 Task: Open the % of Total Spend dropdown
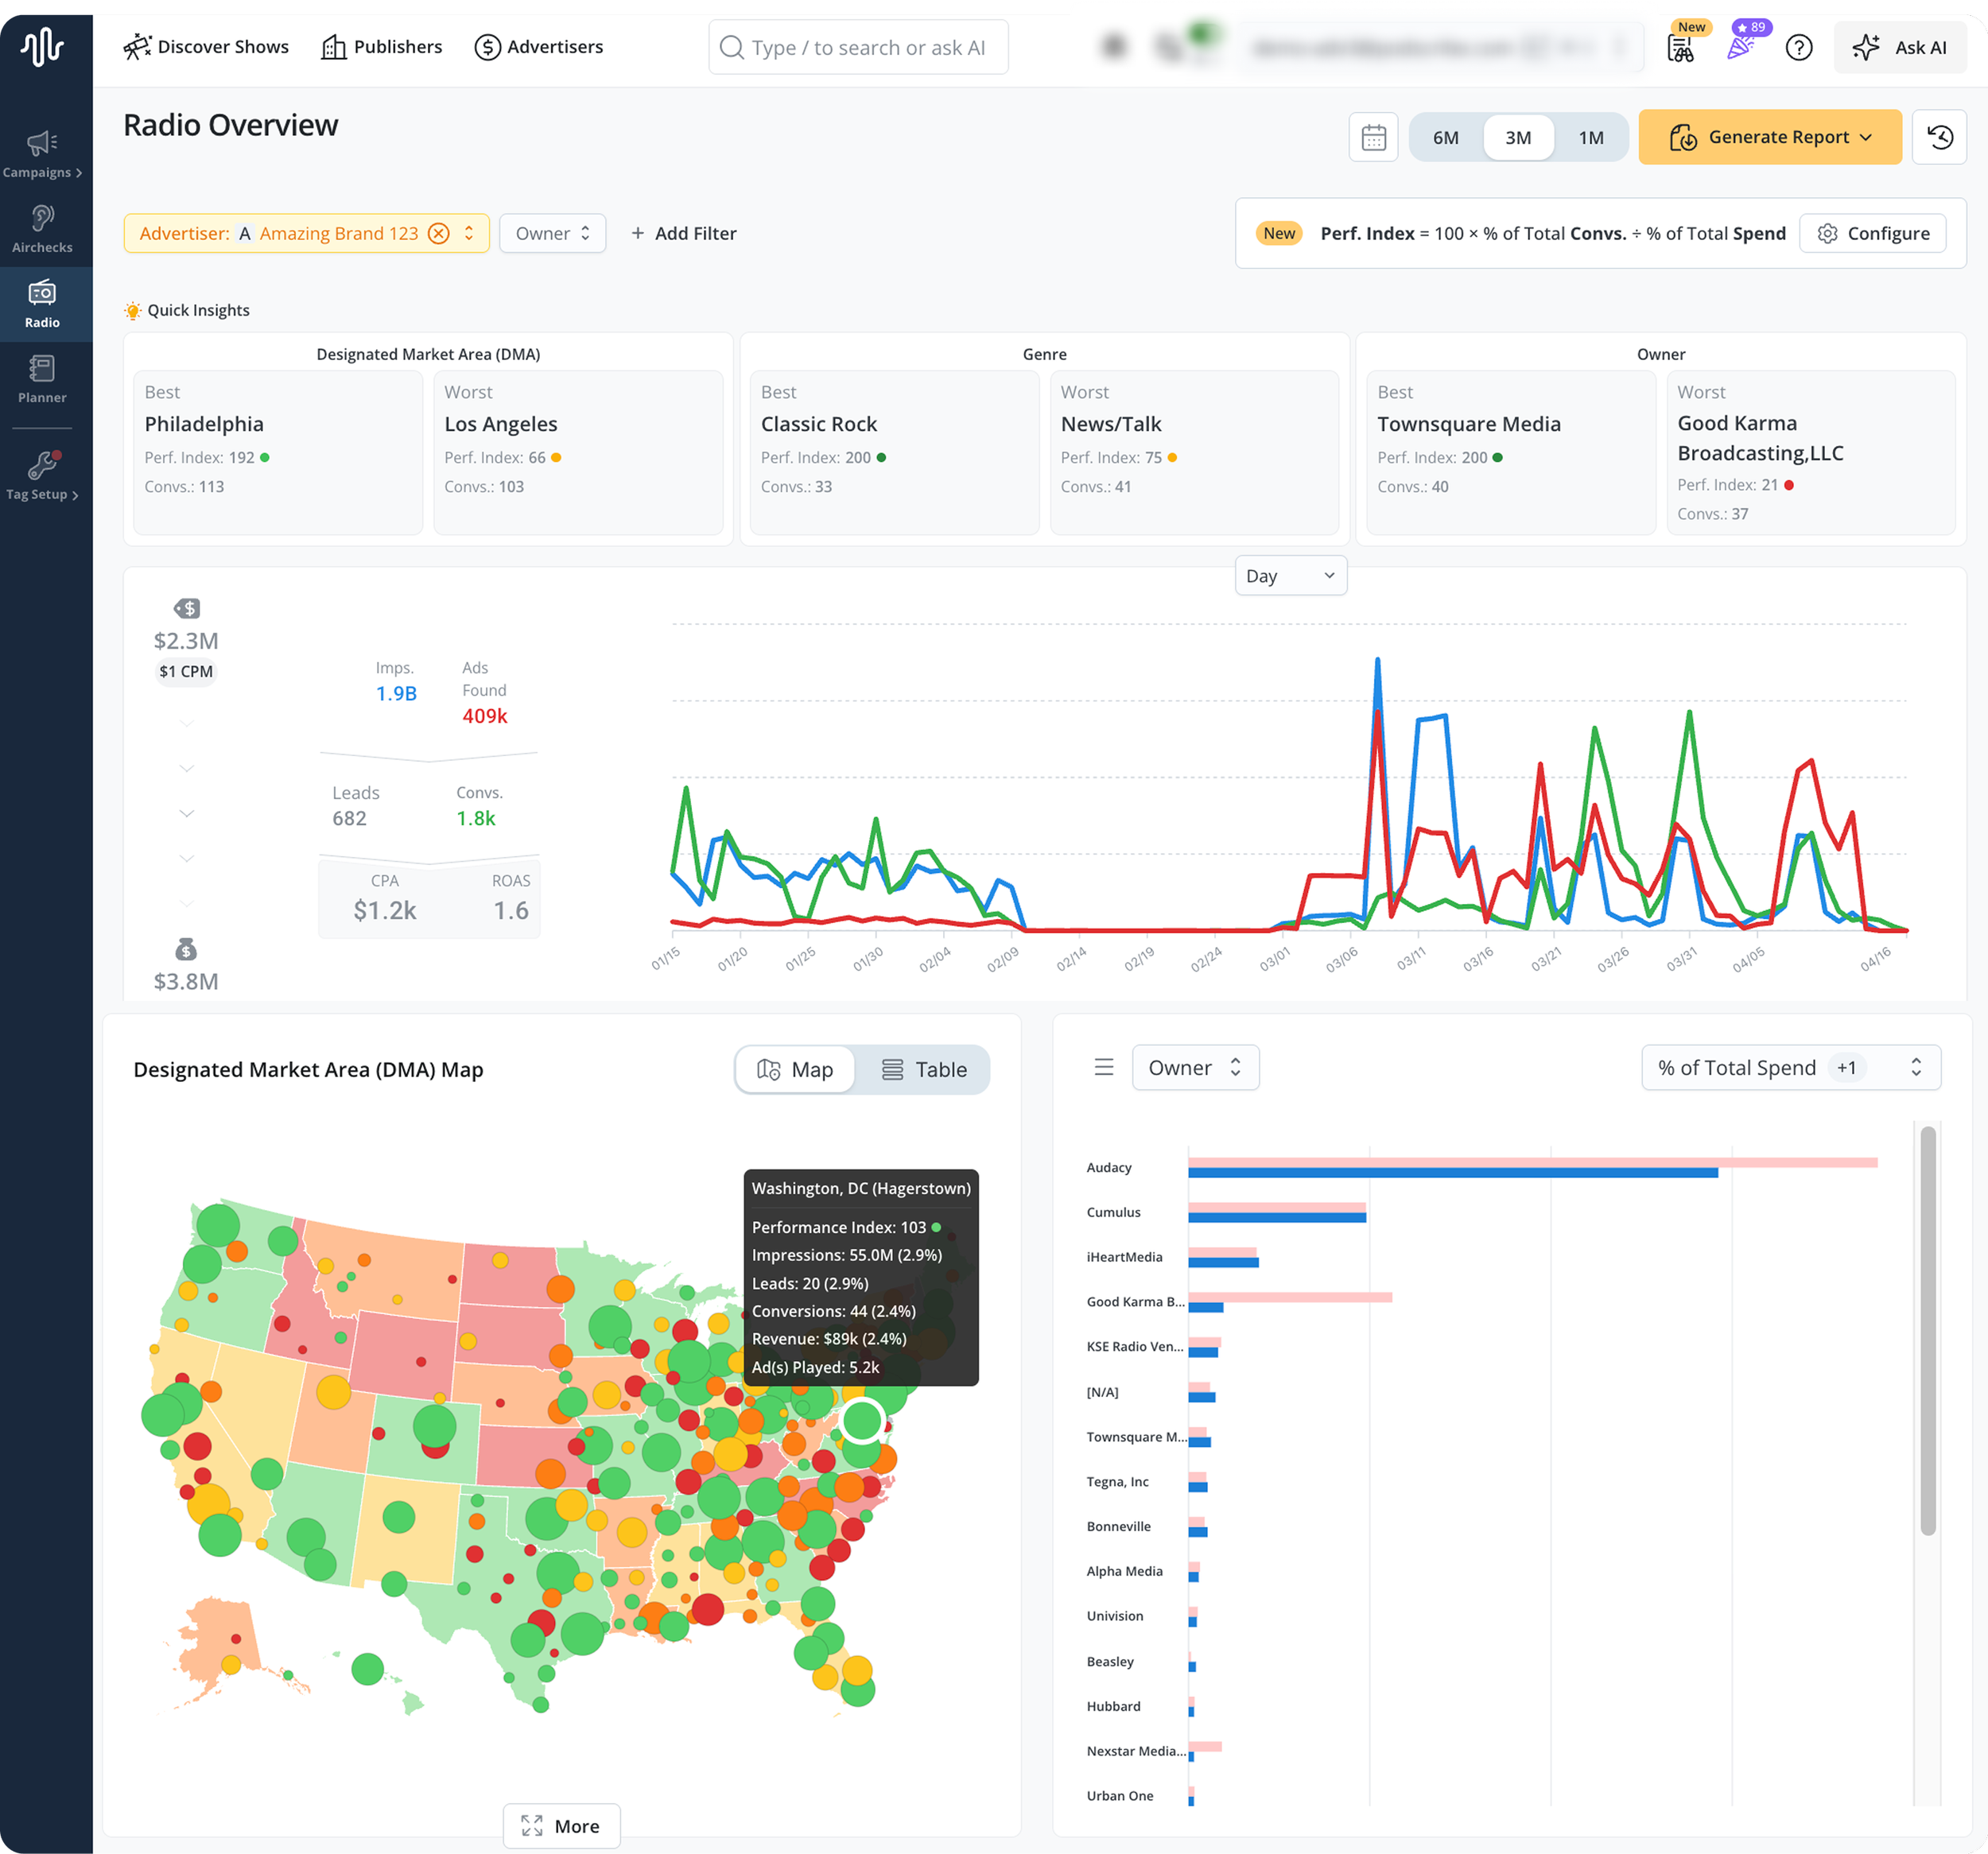tap(1789, 1067)
